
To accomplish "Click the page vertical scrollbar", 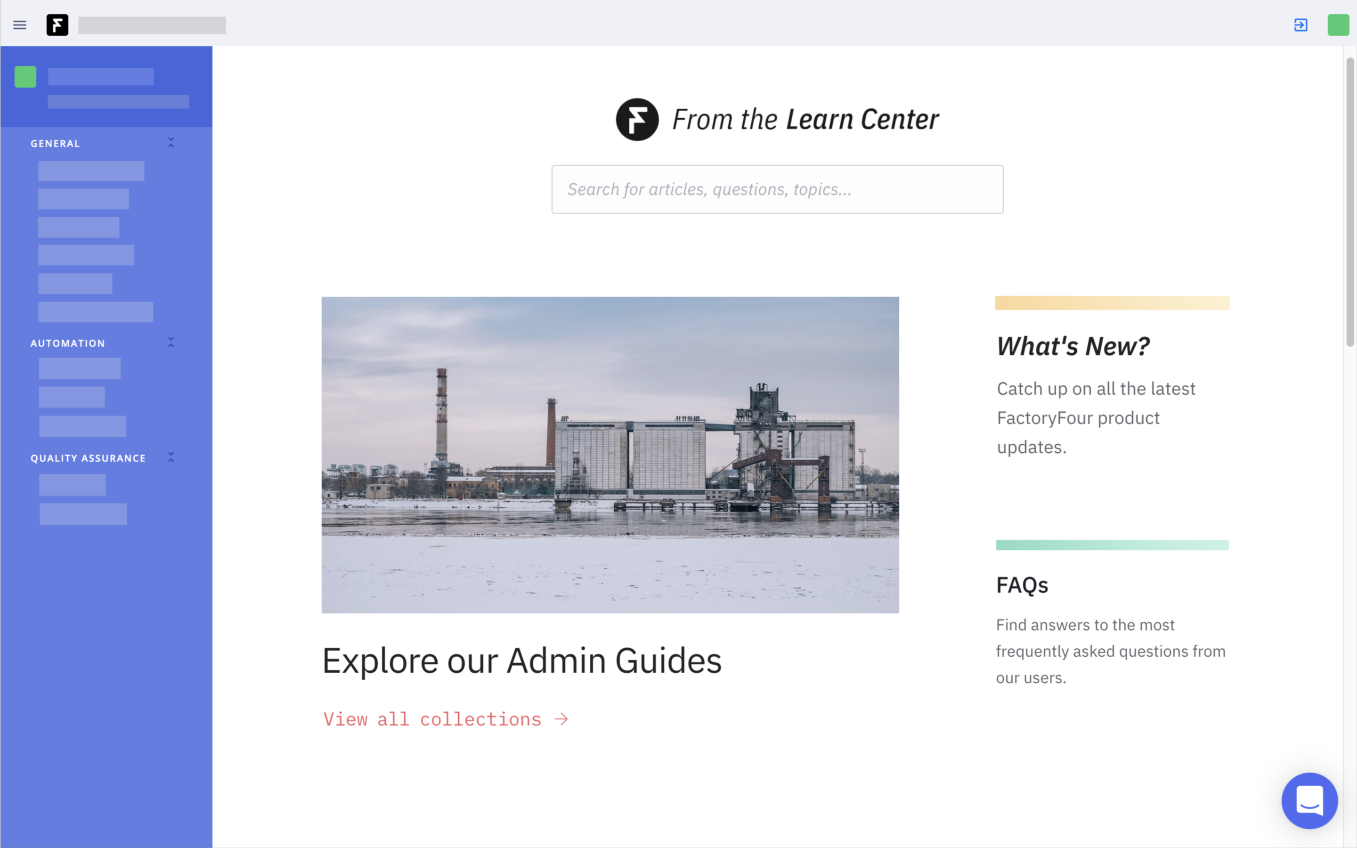I will pos(1350,203).
